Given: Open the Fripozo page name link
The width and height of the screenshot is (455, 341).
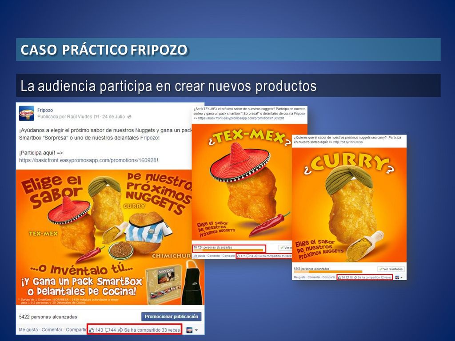Looking at the screenshot, I should click(45, 110).
